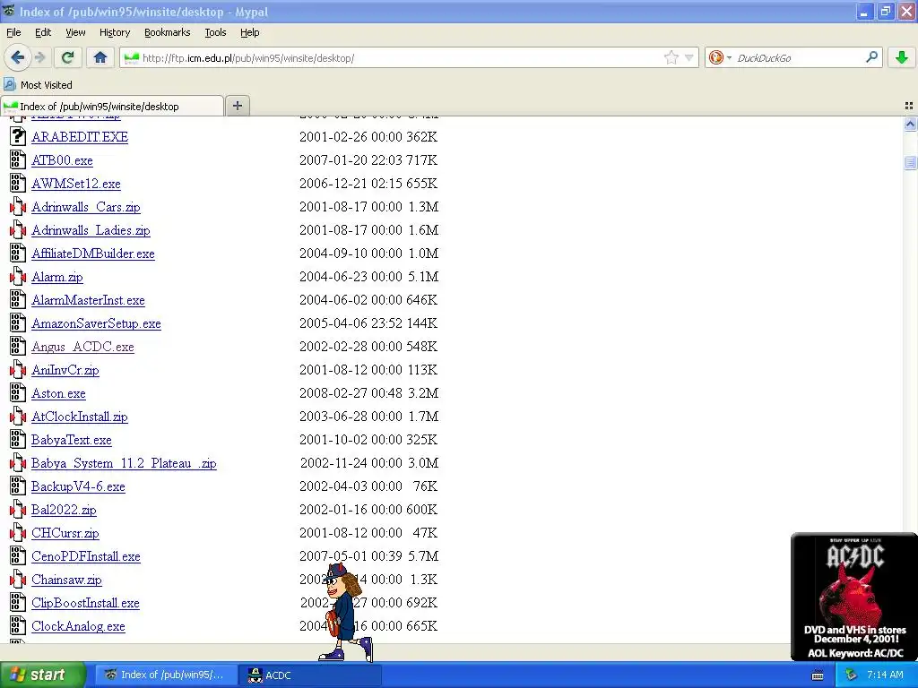Click the 5.7M size for CenoPDFInstall.exe
918x688 pixels.
click(x=423, y=556)
